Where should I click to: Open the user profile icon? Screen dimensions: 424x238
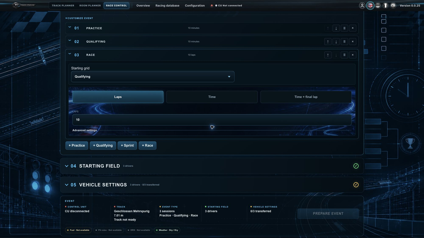362,6
